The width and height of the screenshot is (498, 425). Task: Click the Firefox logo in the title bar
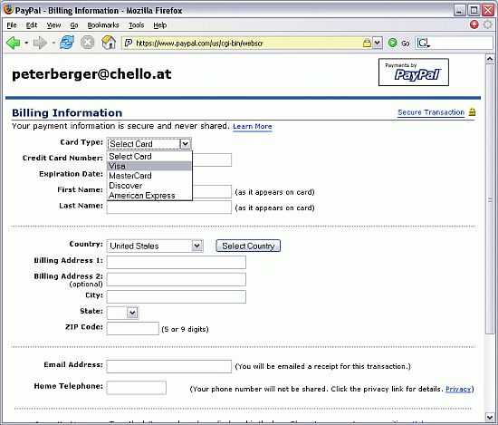pos(8,10)
